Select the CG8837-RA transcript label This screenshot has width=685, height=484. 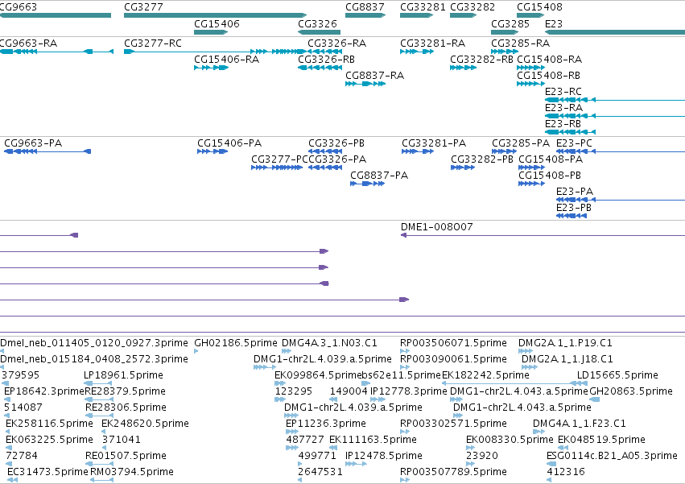click(375, 76)
